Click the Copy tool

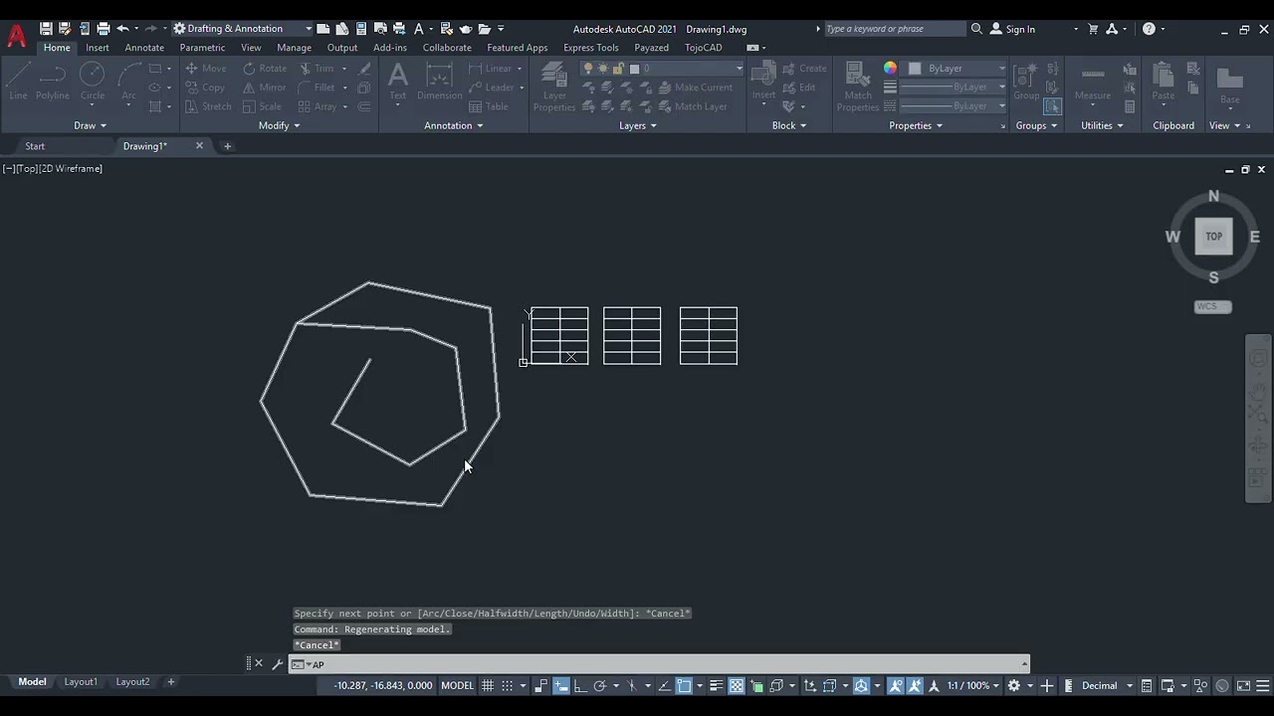(206, 88)
